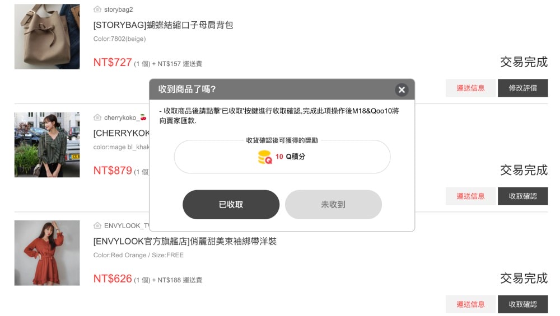
Task: Click the beige bucket bag thumbnail
Action: tap(47, 37)
